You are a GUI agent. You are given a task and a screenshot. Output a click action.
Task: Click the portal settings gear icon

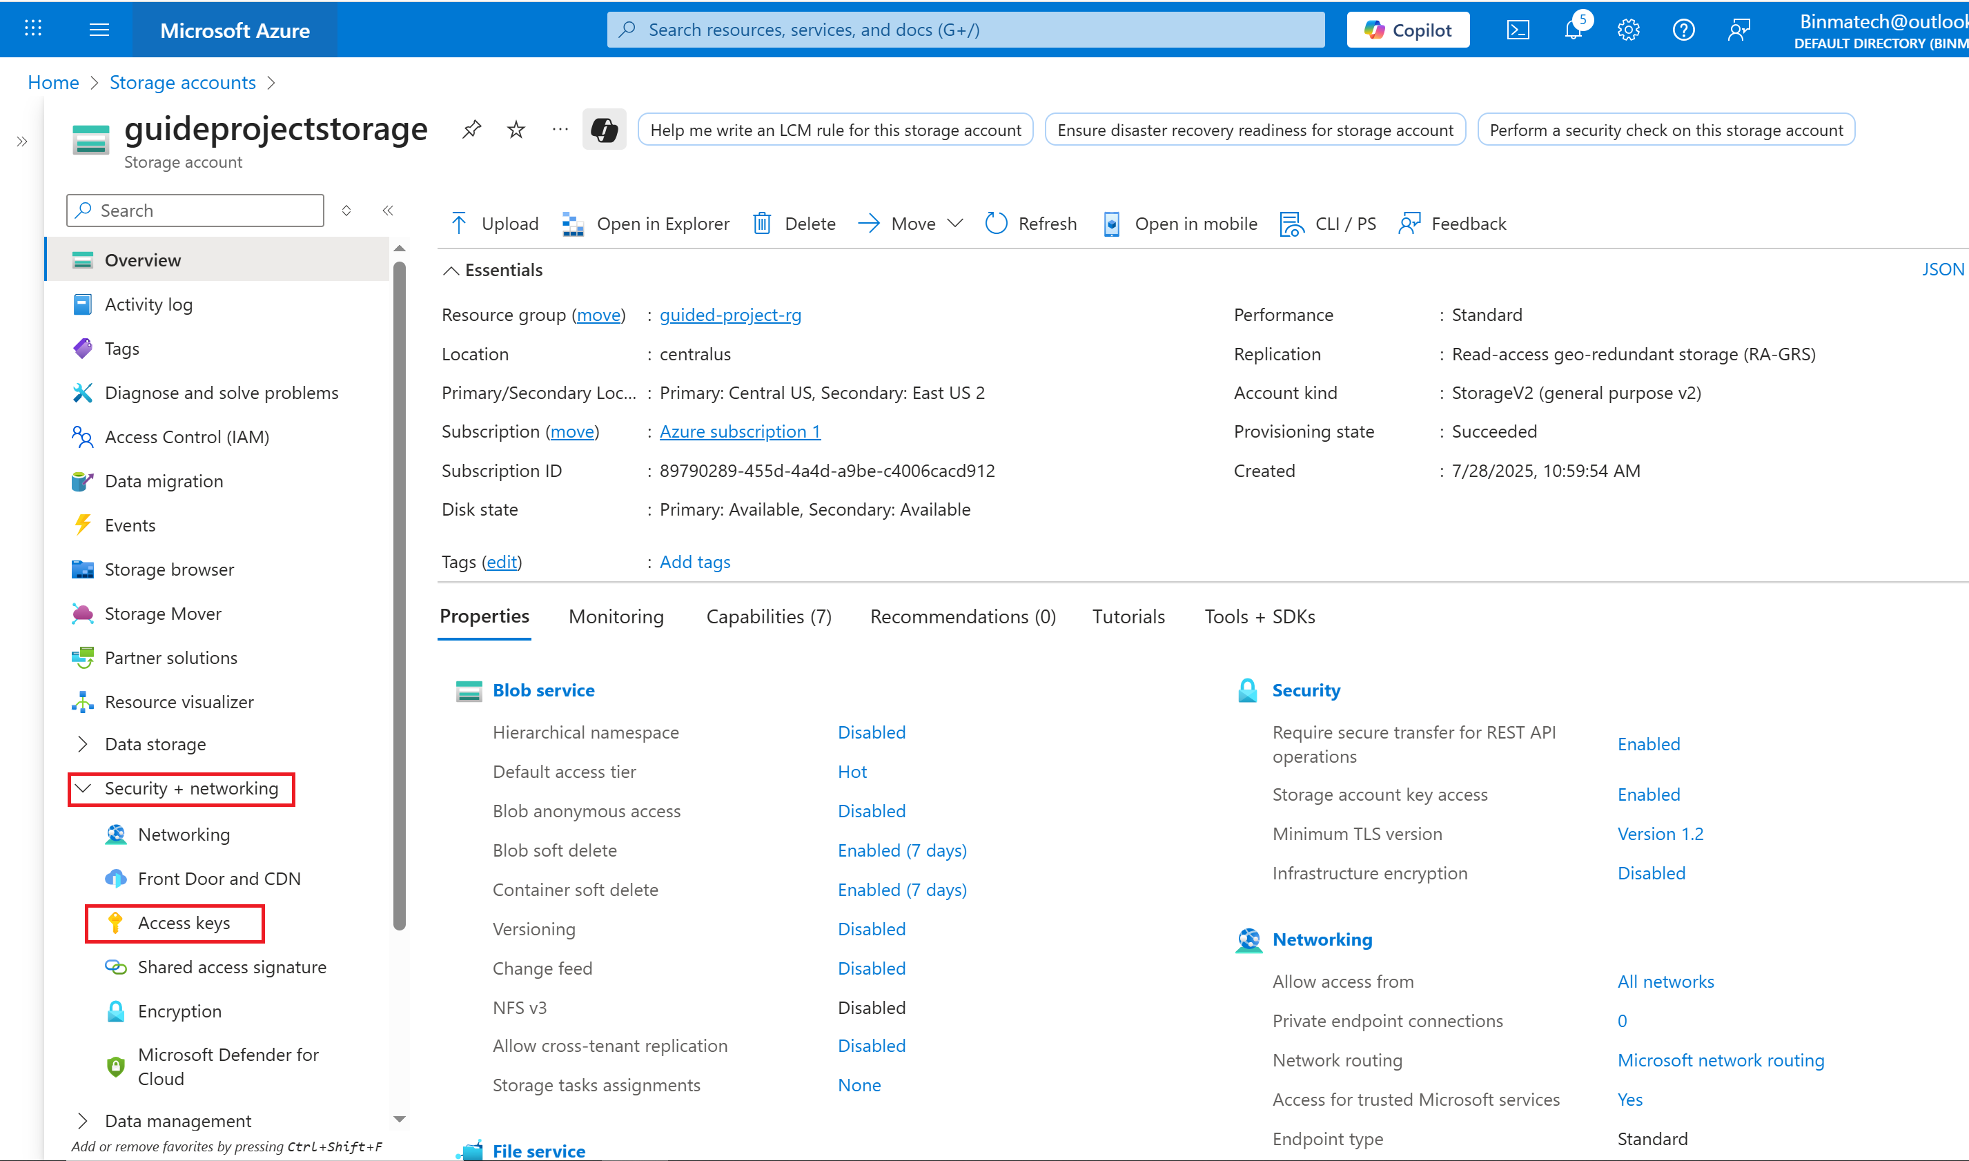(1628, 30)
